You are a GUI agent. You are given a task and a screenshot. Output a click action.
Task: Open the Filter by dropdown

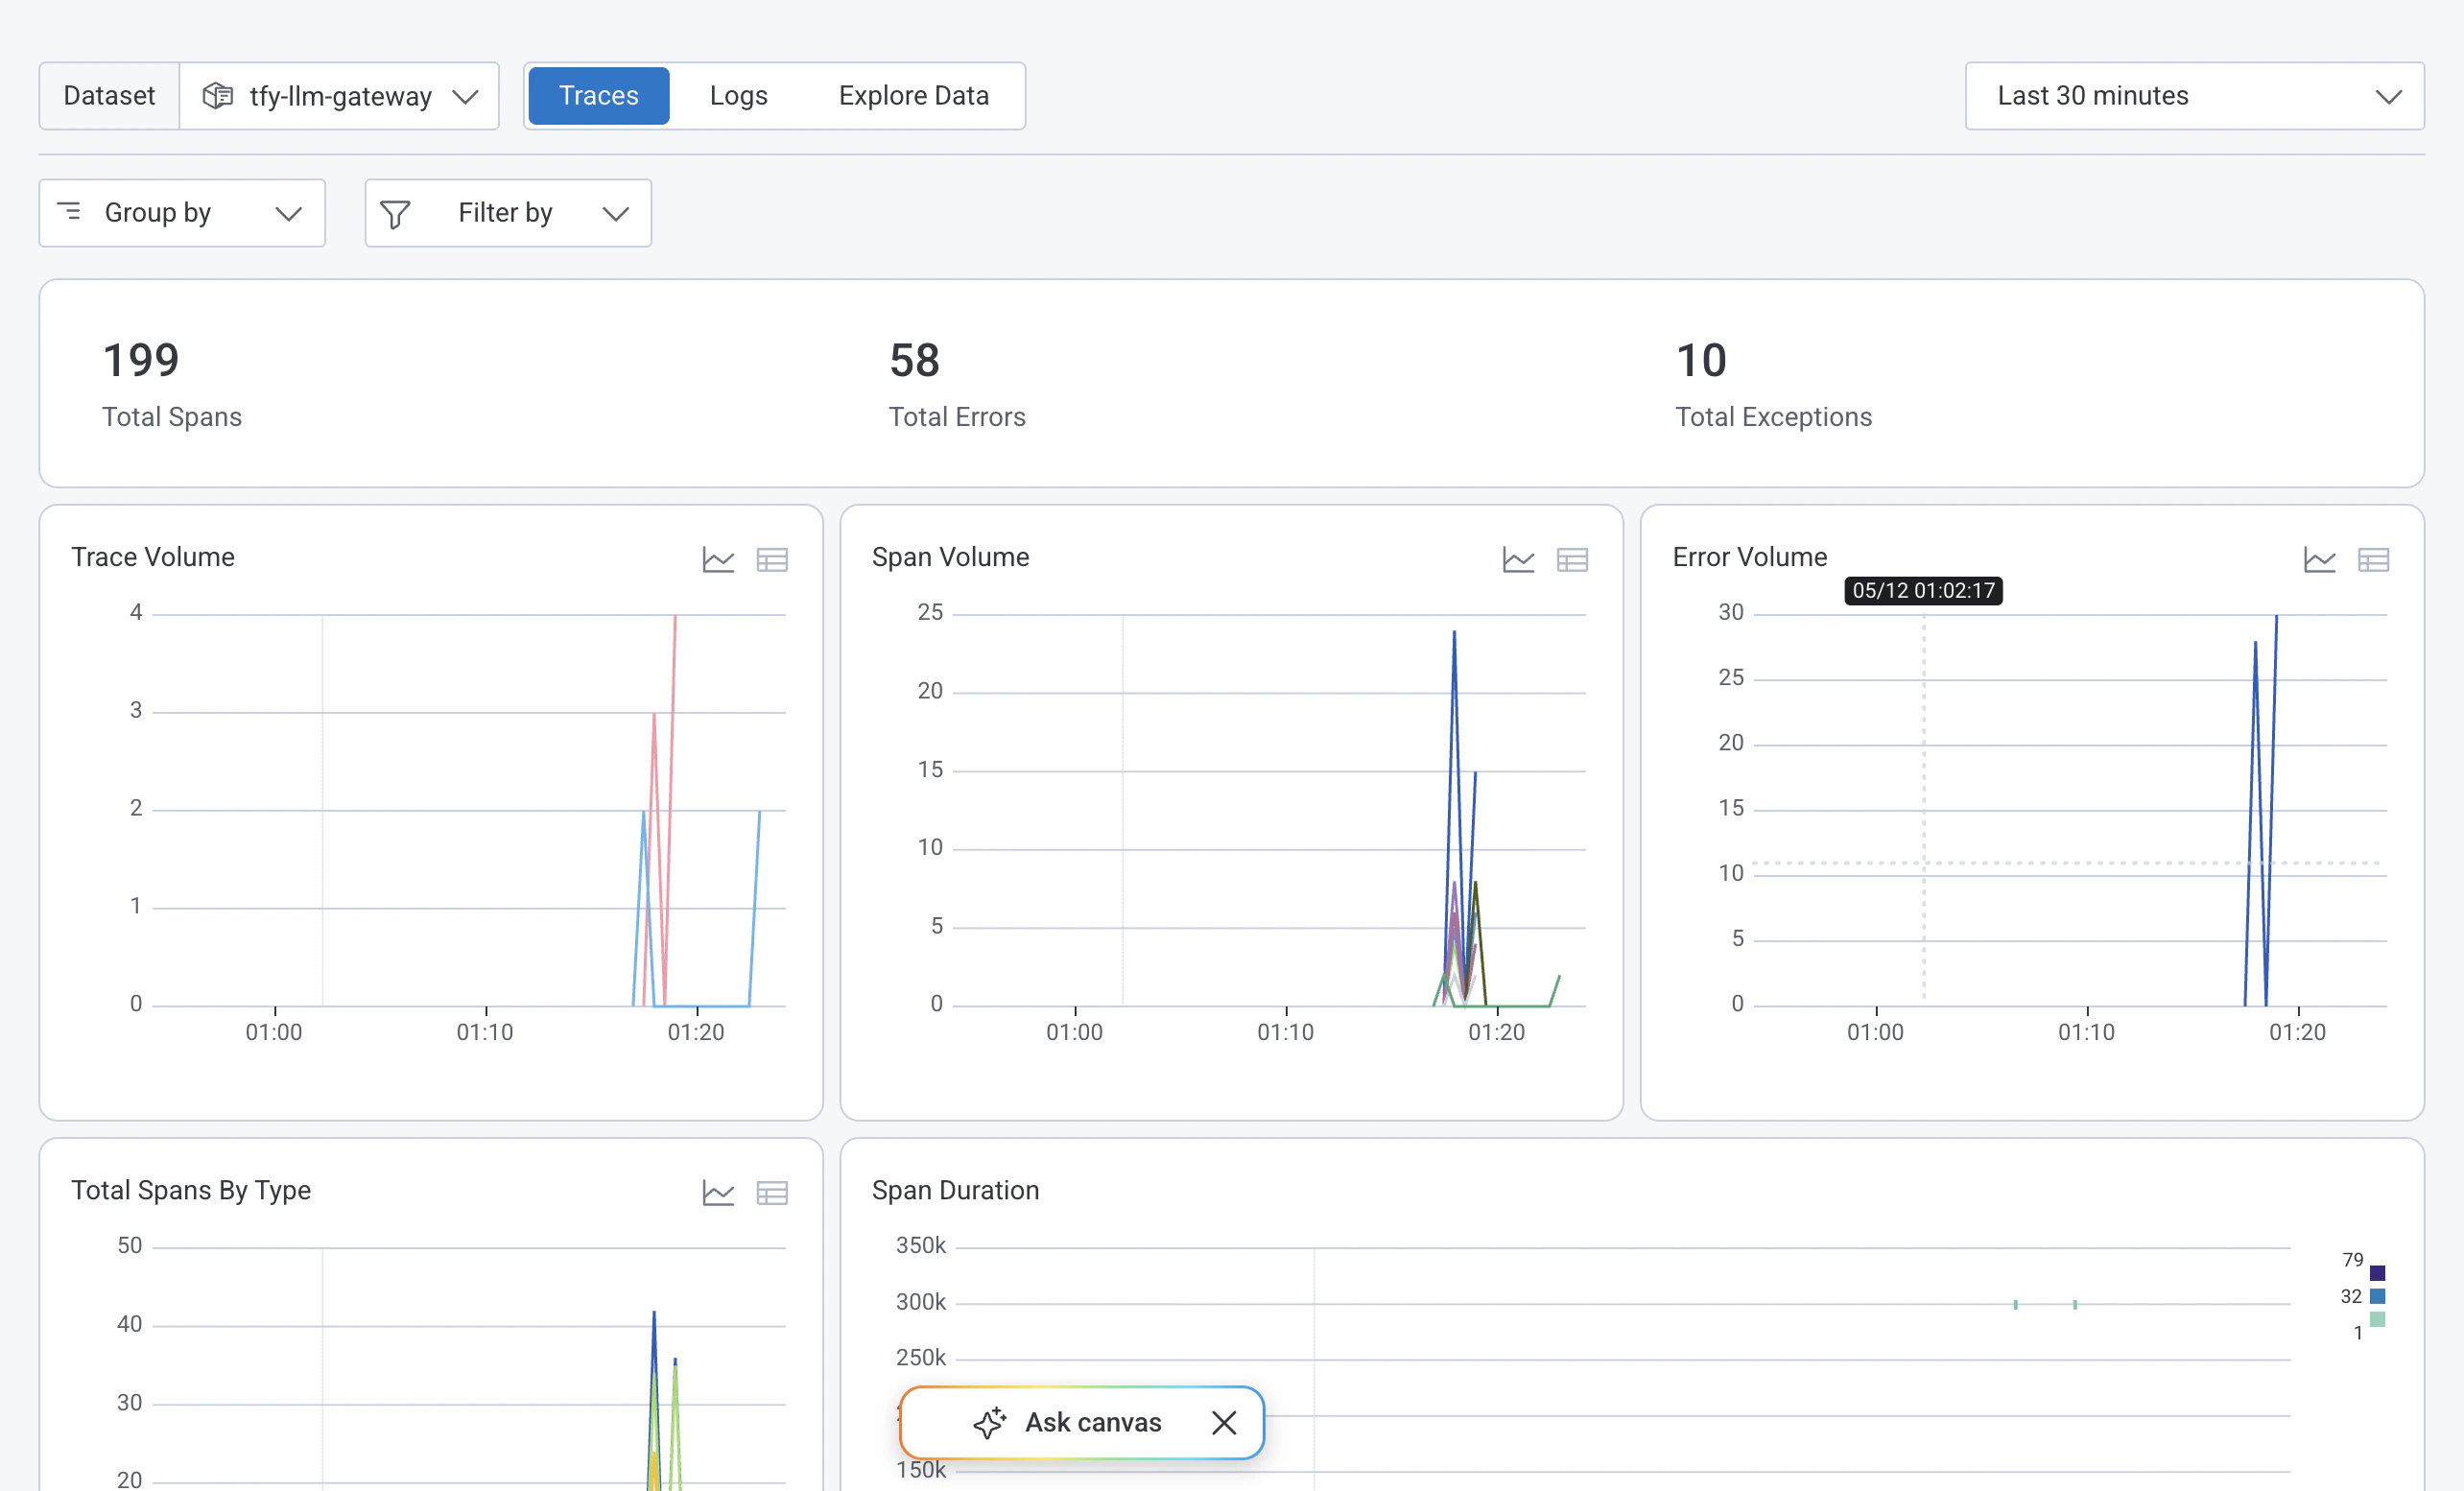[x=508, y=213]
